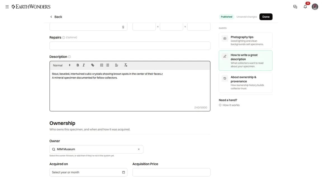Click the Owner field search magnifier icon
The height and width of the screenshot is (181, 322).
[x=54, y=149]
